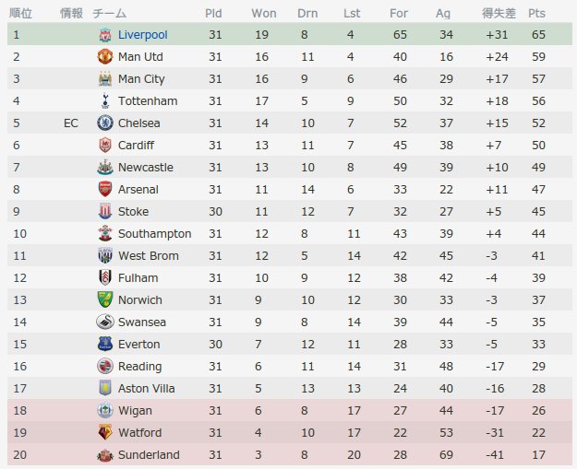Sort table by Pts column header
The height and width of the screenshot is (469, 577).
click(x=536, y=13)
